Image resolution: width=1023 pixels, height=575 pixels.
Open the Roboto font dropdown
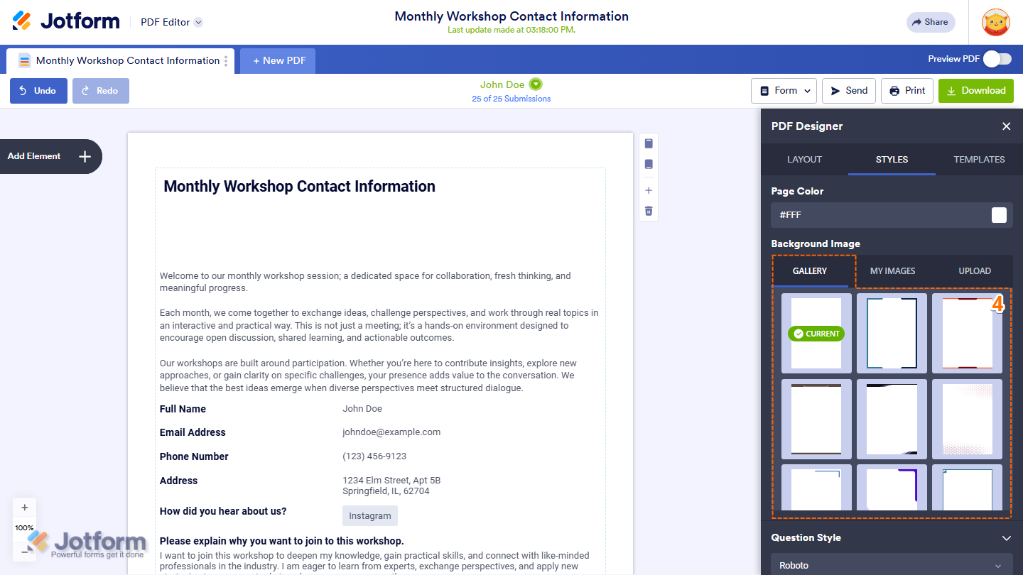coord(892,565)
